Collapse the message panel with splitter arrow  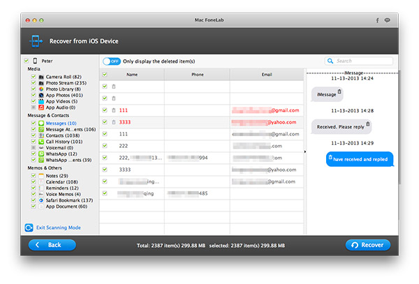(304, 151)
